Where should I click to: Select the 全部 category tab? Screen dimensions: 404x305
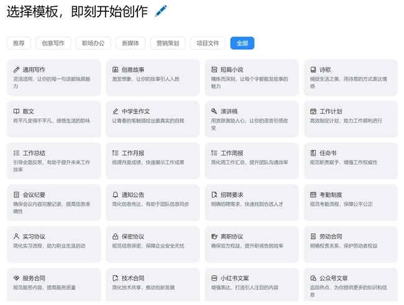coord(242,43)
